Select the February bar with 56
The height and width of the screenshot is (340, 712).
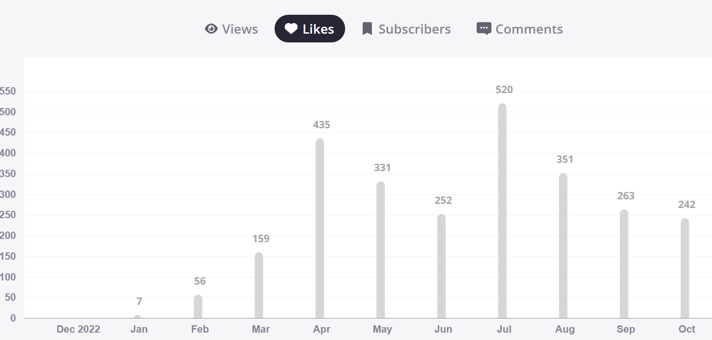pyautogui.click(x=198, y=307)
